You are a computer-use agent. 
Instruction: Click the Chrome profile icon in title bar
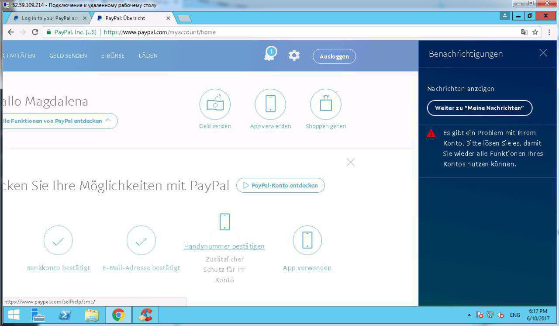pos(505,16)
